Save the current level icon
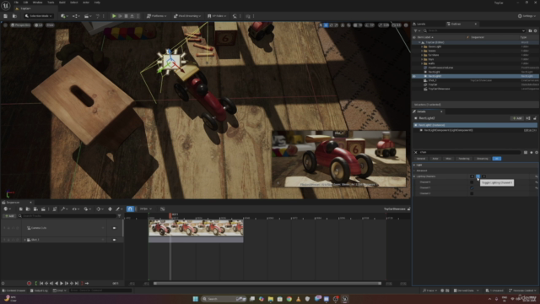Image resolution: width=540 pixels, height=304 pixels. tap(6, 16)
